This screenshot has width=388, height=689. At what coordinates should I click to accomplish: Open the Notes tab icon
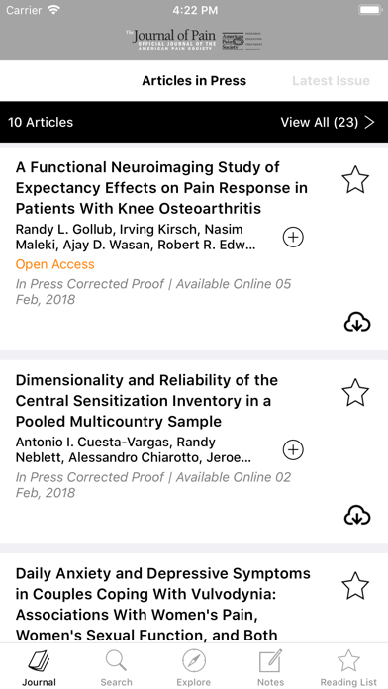(x=270, y=667)
